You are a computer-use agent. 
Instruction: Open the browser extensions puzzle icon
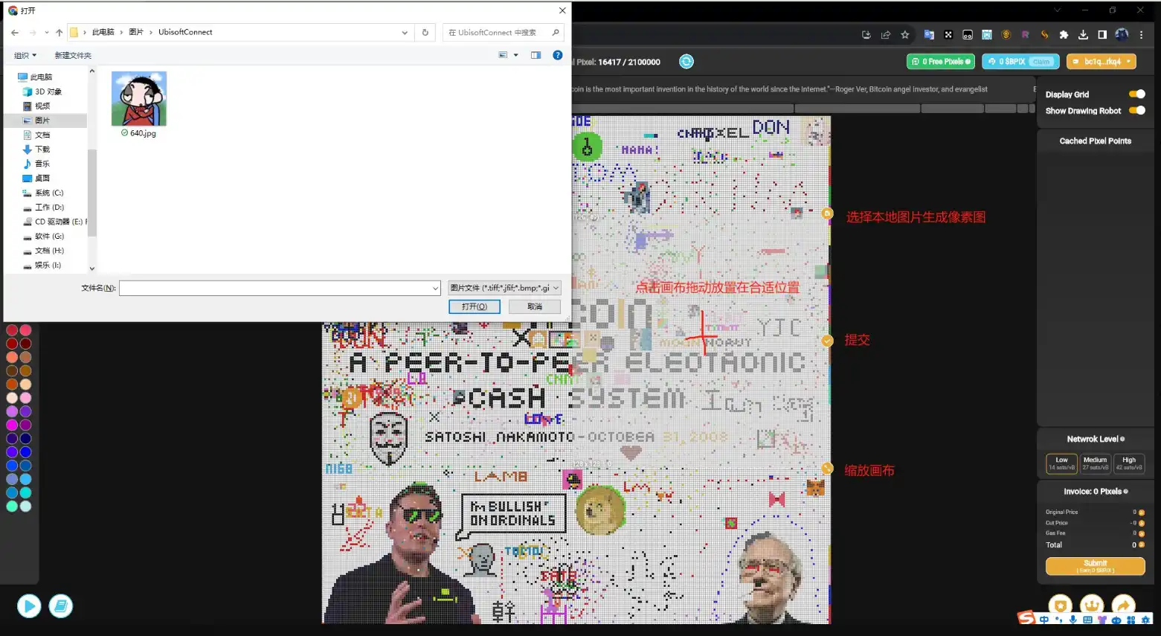click(1064, 35)
